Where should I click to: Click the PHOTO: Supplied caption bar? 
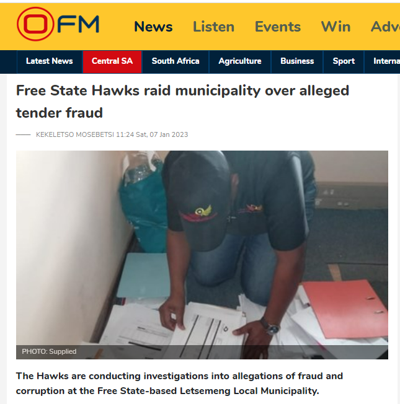(x=202, y=352)
